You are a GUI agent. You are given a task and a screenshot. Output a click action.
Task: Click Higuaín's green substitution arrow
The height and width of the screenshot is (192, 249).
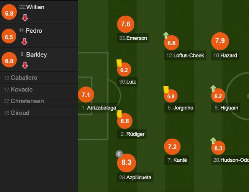[x=213, y=88]
